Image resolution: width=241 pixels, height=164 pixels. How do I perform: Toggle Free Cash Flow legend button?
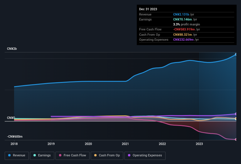(x=73, y=156)
